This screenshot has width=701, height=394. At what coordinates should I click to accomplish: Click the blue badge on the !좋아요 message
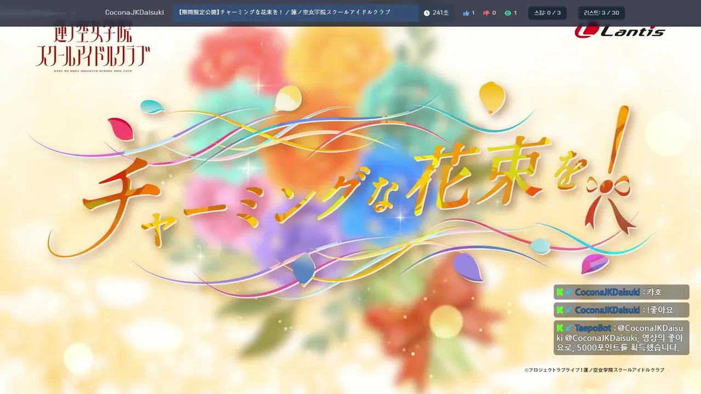pos(568,310)
